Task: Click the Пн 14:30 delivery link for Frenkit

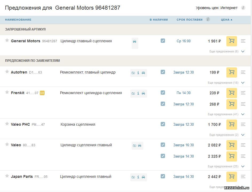Action: pos(184,93)
